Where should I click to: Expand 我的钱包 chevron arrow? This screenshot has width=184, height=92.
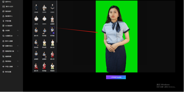[x=18, y=61]
